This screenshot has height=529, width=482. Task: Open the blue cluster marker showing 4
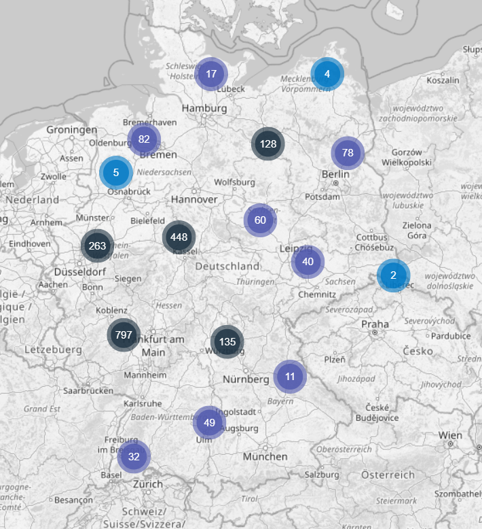(x=327, y=74)
